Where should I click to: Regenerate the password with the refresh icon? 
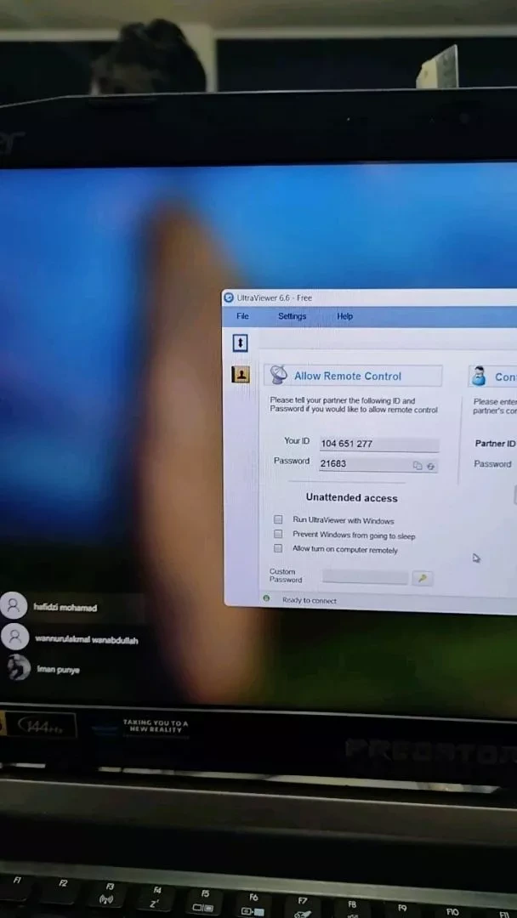pyautogui.click(x=431, y=466)
